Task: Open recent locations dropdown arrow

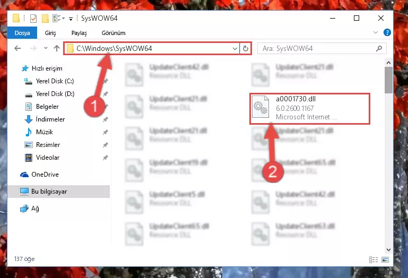Action: tap(46, 48)
